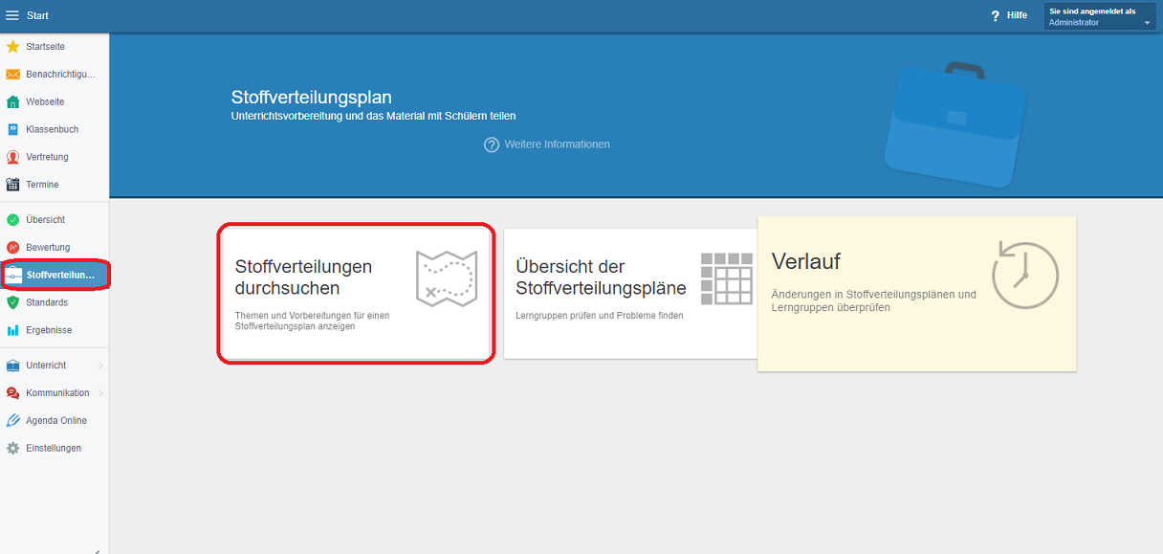Click the Unterricht icon in sidebar
Screen dimensions: 1163x554
click(12, 366)
